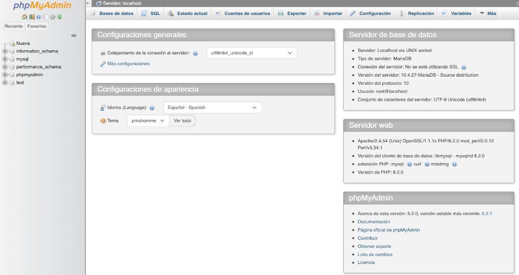Open the Licencia link
This screenshot has width=519, height=275.
coord(366,262)
